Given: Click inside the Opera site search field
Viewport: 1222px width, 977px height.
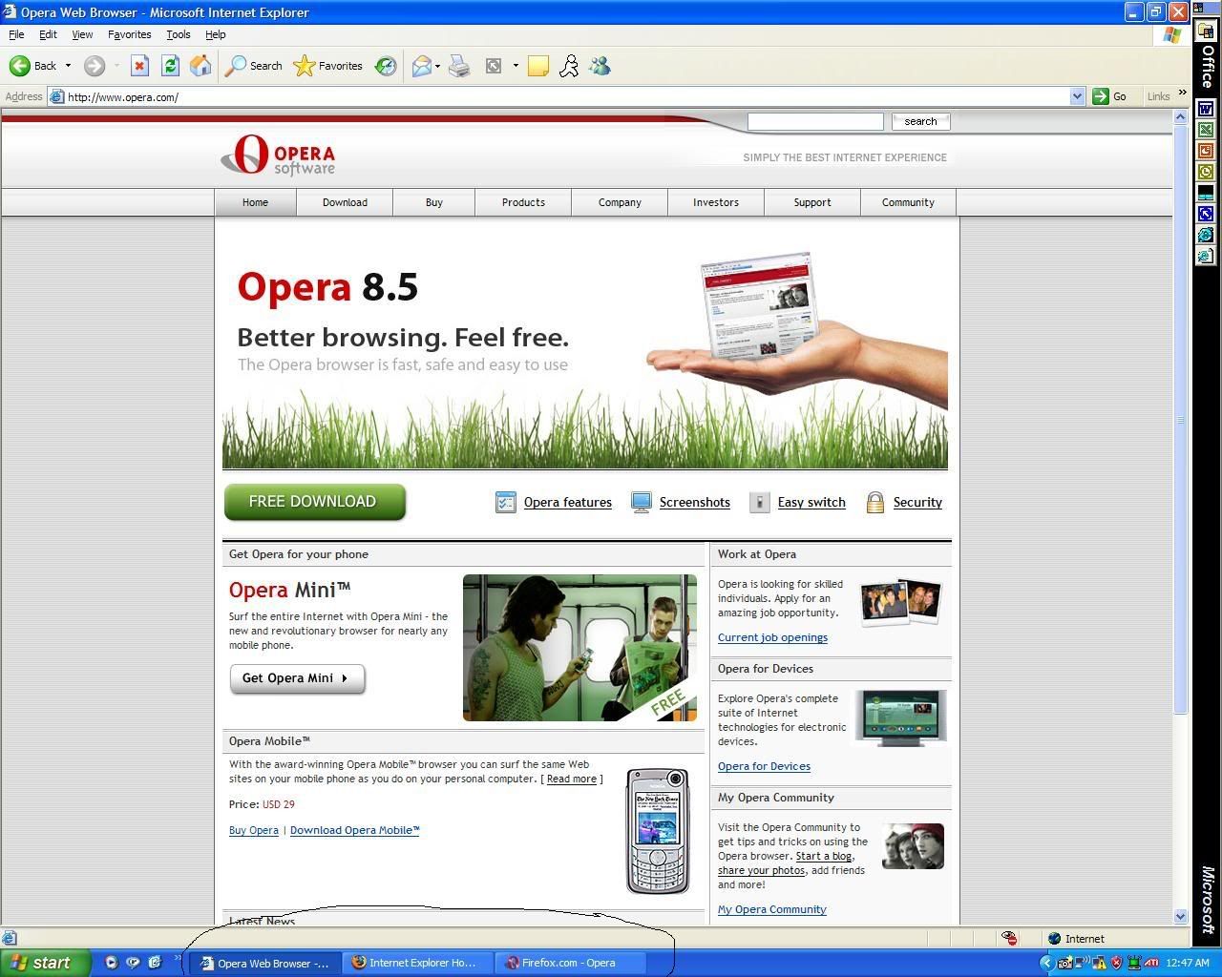Looking at the screenshot, I should pos(815,121).
